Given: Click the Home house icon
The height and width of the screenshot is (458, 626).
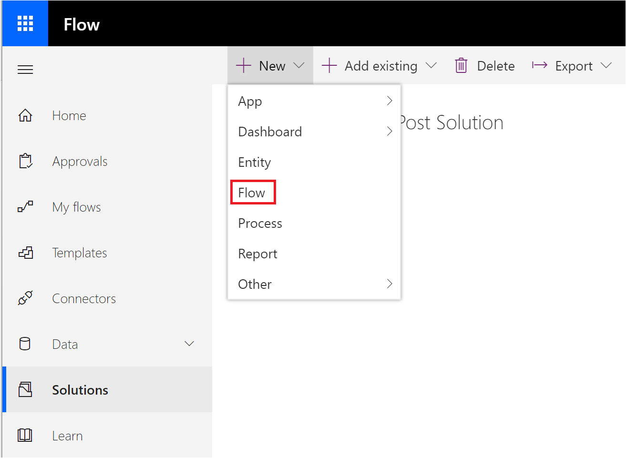Looking at the screenshot, I should tap(25, 115).
